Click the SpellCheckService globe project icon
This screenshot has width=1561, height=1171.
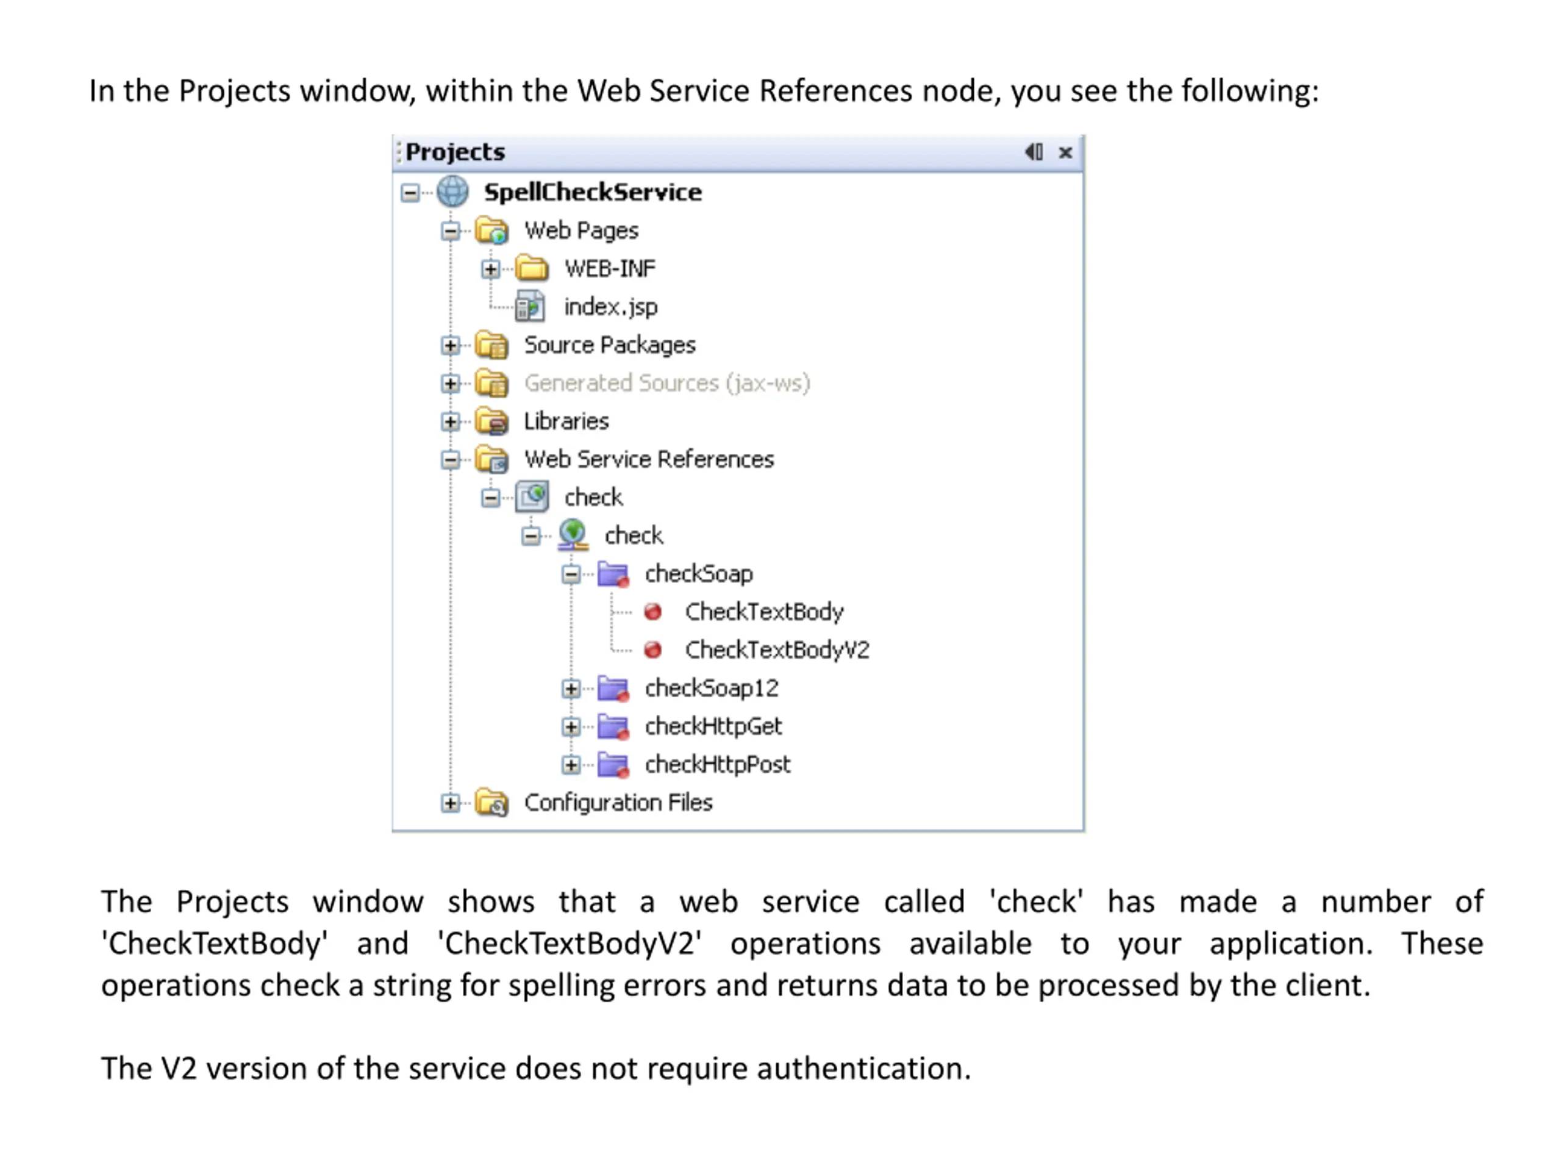point(452,192)
